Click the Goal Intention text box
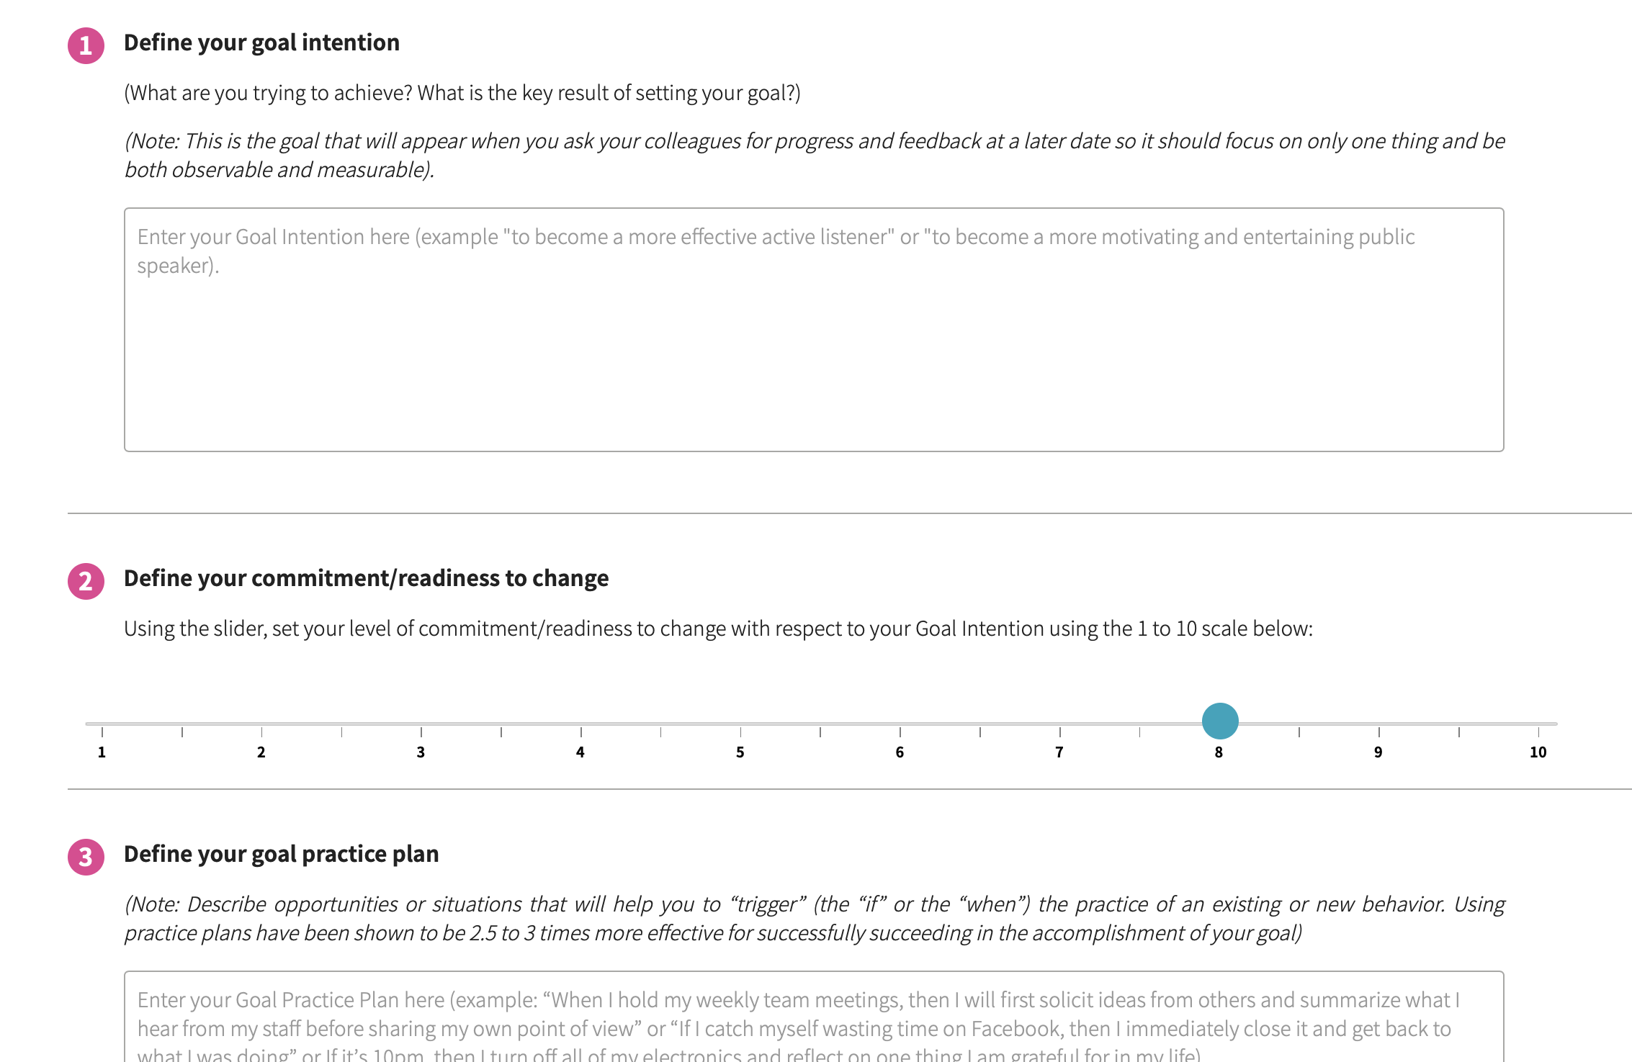 pos(814,328)
